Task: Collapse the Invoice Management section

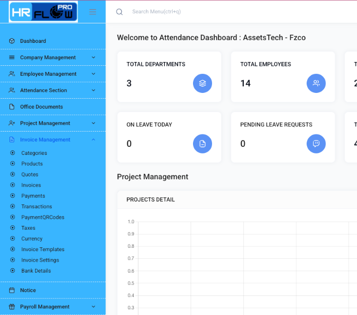Action: click(x=93, y=140)
